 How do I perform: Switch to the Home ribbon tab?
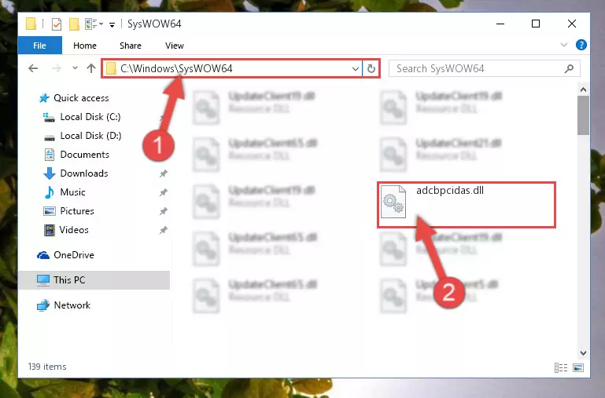pos(85,46)
